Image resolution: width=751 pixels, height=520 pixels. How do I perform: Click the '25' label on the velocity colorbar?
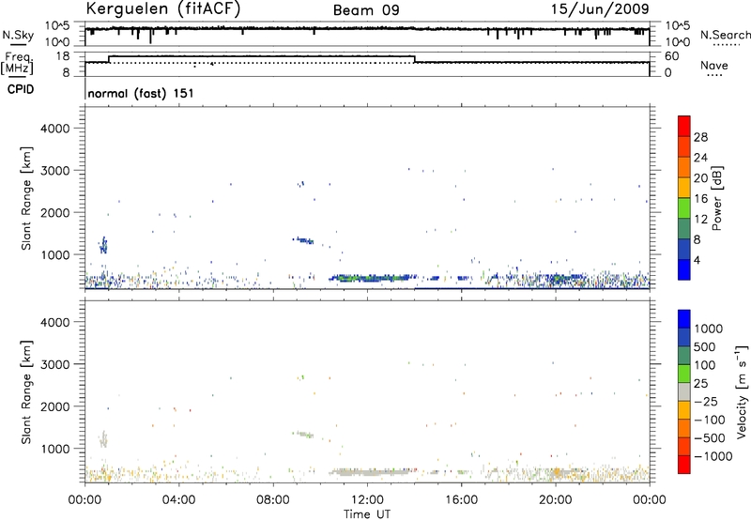[700, 383]
